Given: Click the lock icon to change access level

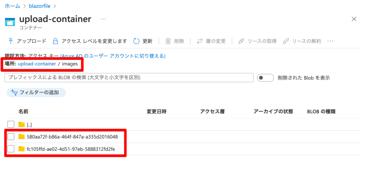Looking at the screenshot, I should pyautogui.click(x=55, y=41).
